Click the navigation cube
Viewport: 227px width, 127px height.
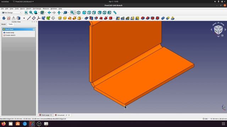click(218, 30)
